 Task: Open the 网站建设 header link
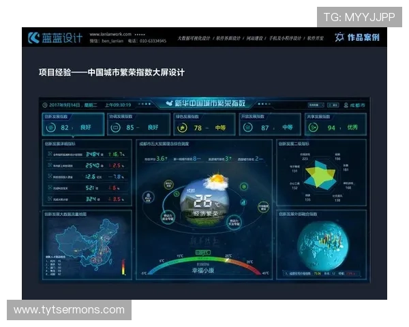(254, 38)
